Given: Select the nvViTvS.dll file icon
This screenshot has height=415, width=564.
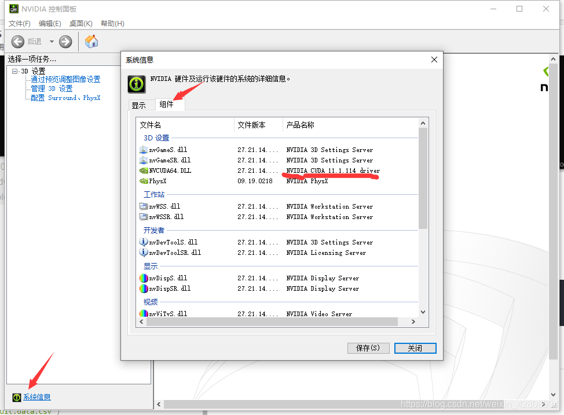Looking at the screenshot, I should pos(144,313).
